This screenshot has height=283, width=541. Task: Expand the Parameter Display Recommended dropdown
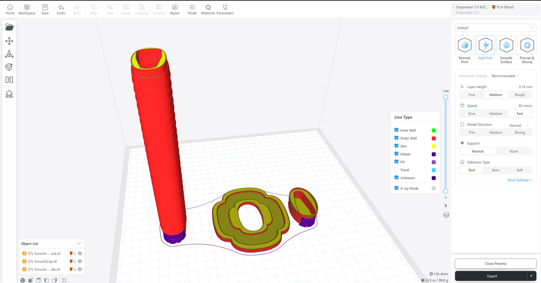point(505,76)
